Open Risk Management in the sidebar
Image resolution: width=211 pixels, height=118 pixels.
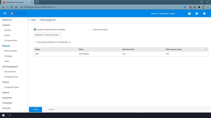[10, 67]
